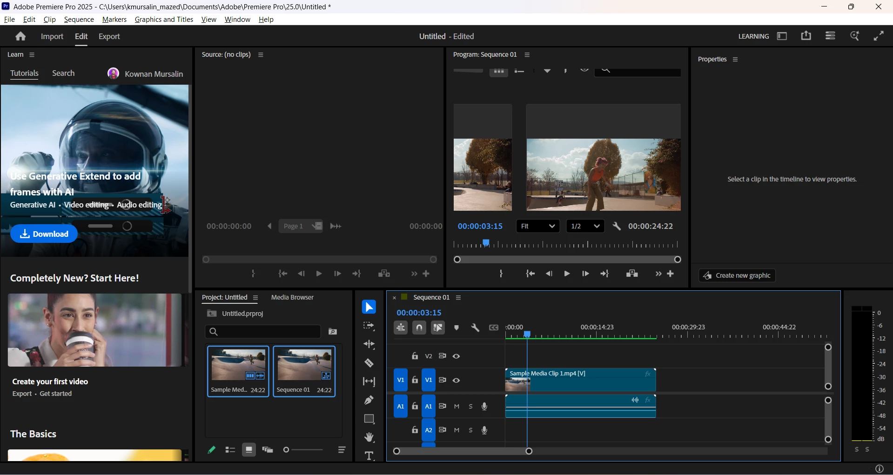Screen dimensions: 893x475
Task: Open the Program Monitor panel menu
Action: pyautogui.click(x=527, y=55)
